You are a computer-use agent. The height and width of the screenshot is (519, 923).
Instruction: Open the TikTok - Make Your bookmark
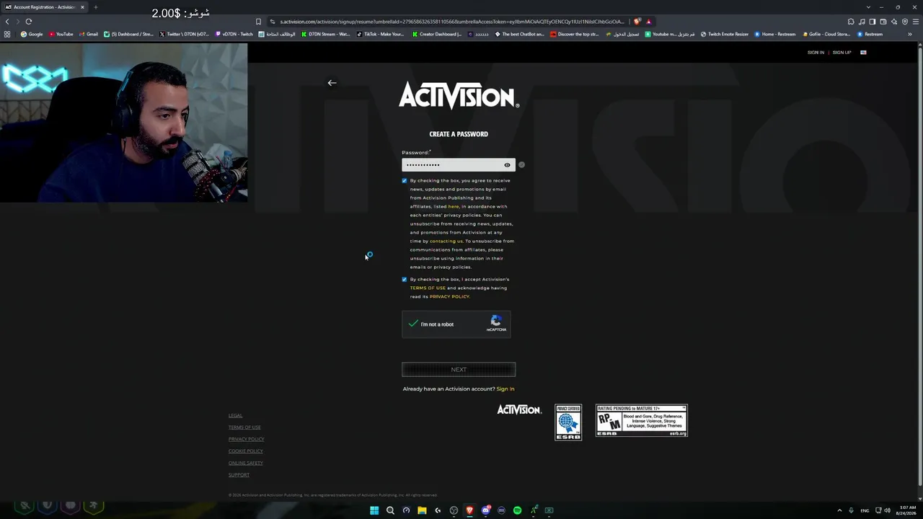click(380, 34)
